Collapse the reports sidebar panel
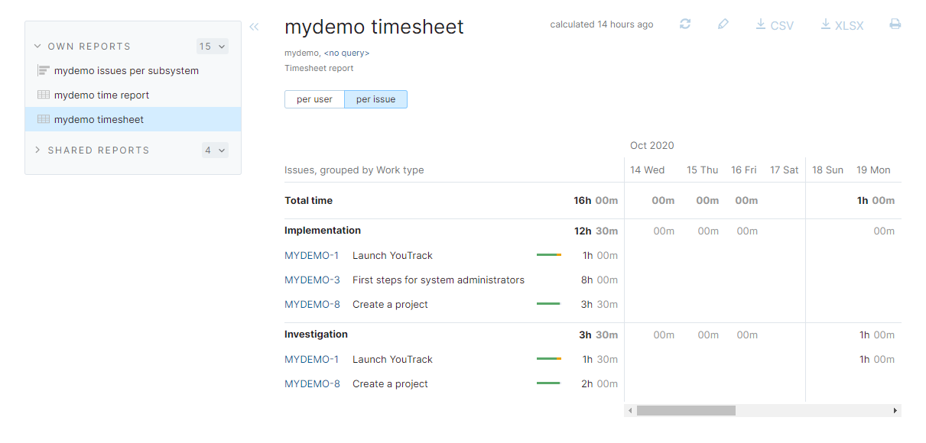The image size is (926, 443). (254, 27)
